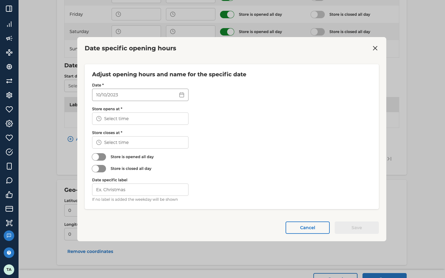Open the thumbs up icon

point(9,195)
